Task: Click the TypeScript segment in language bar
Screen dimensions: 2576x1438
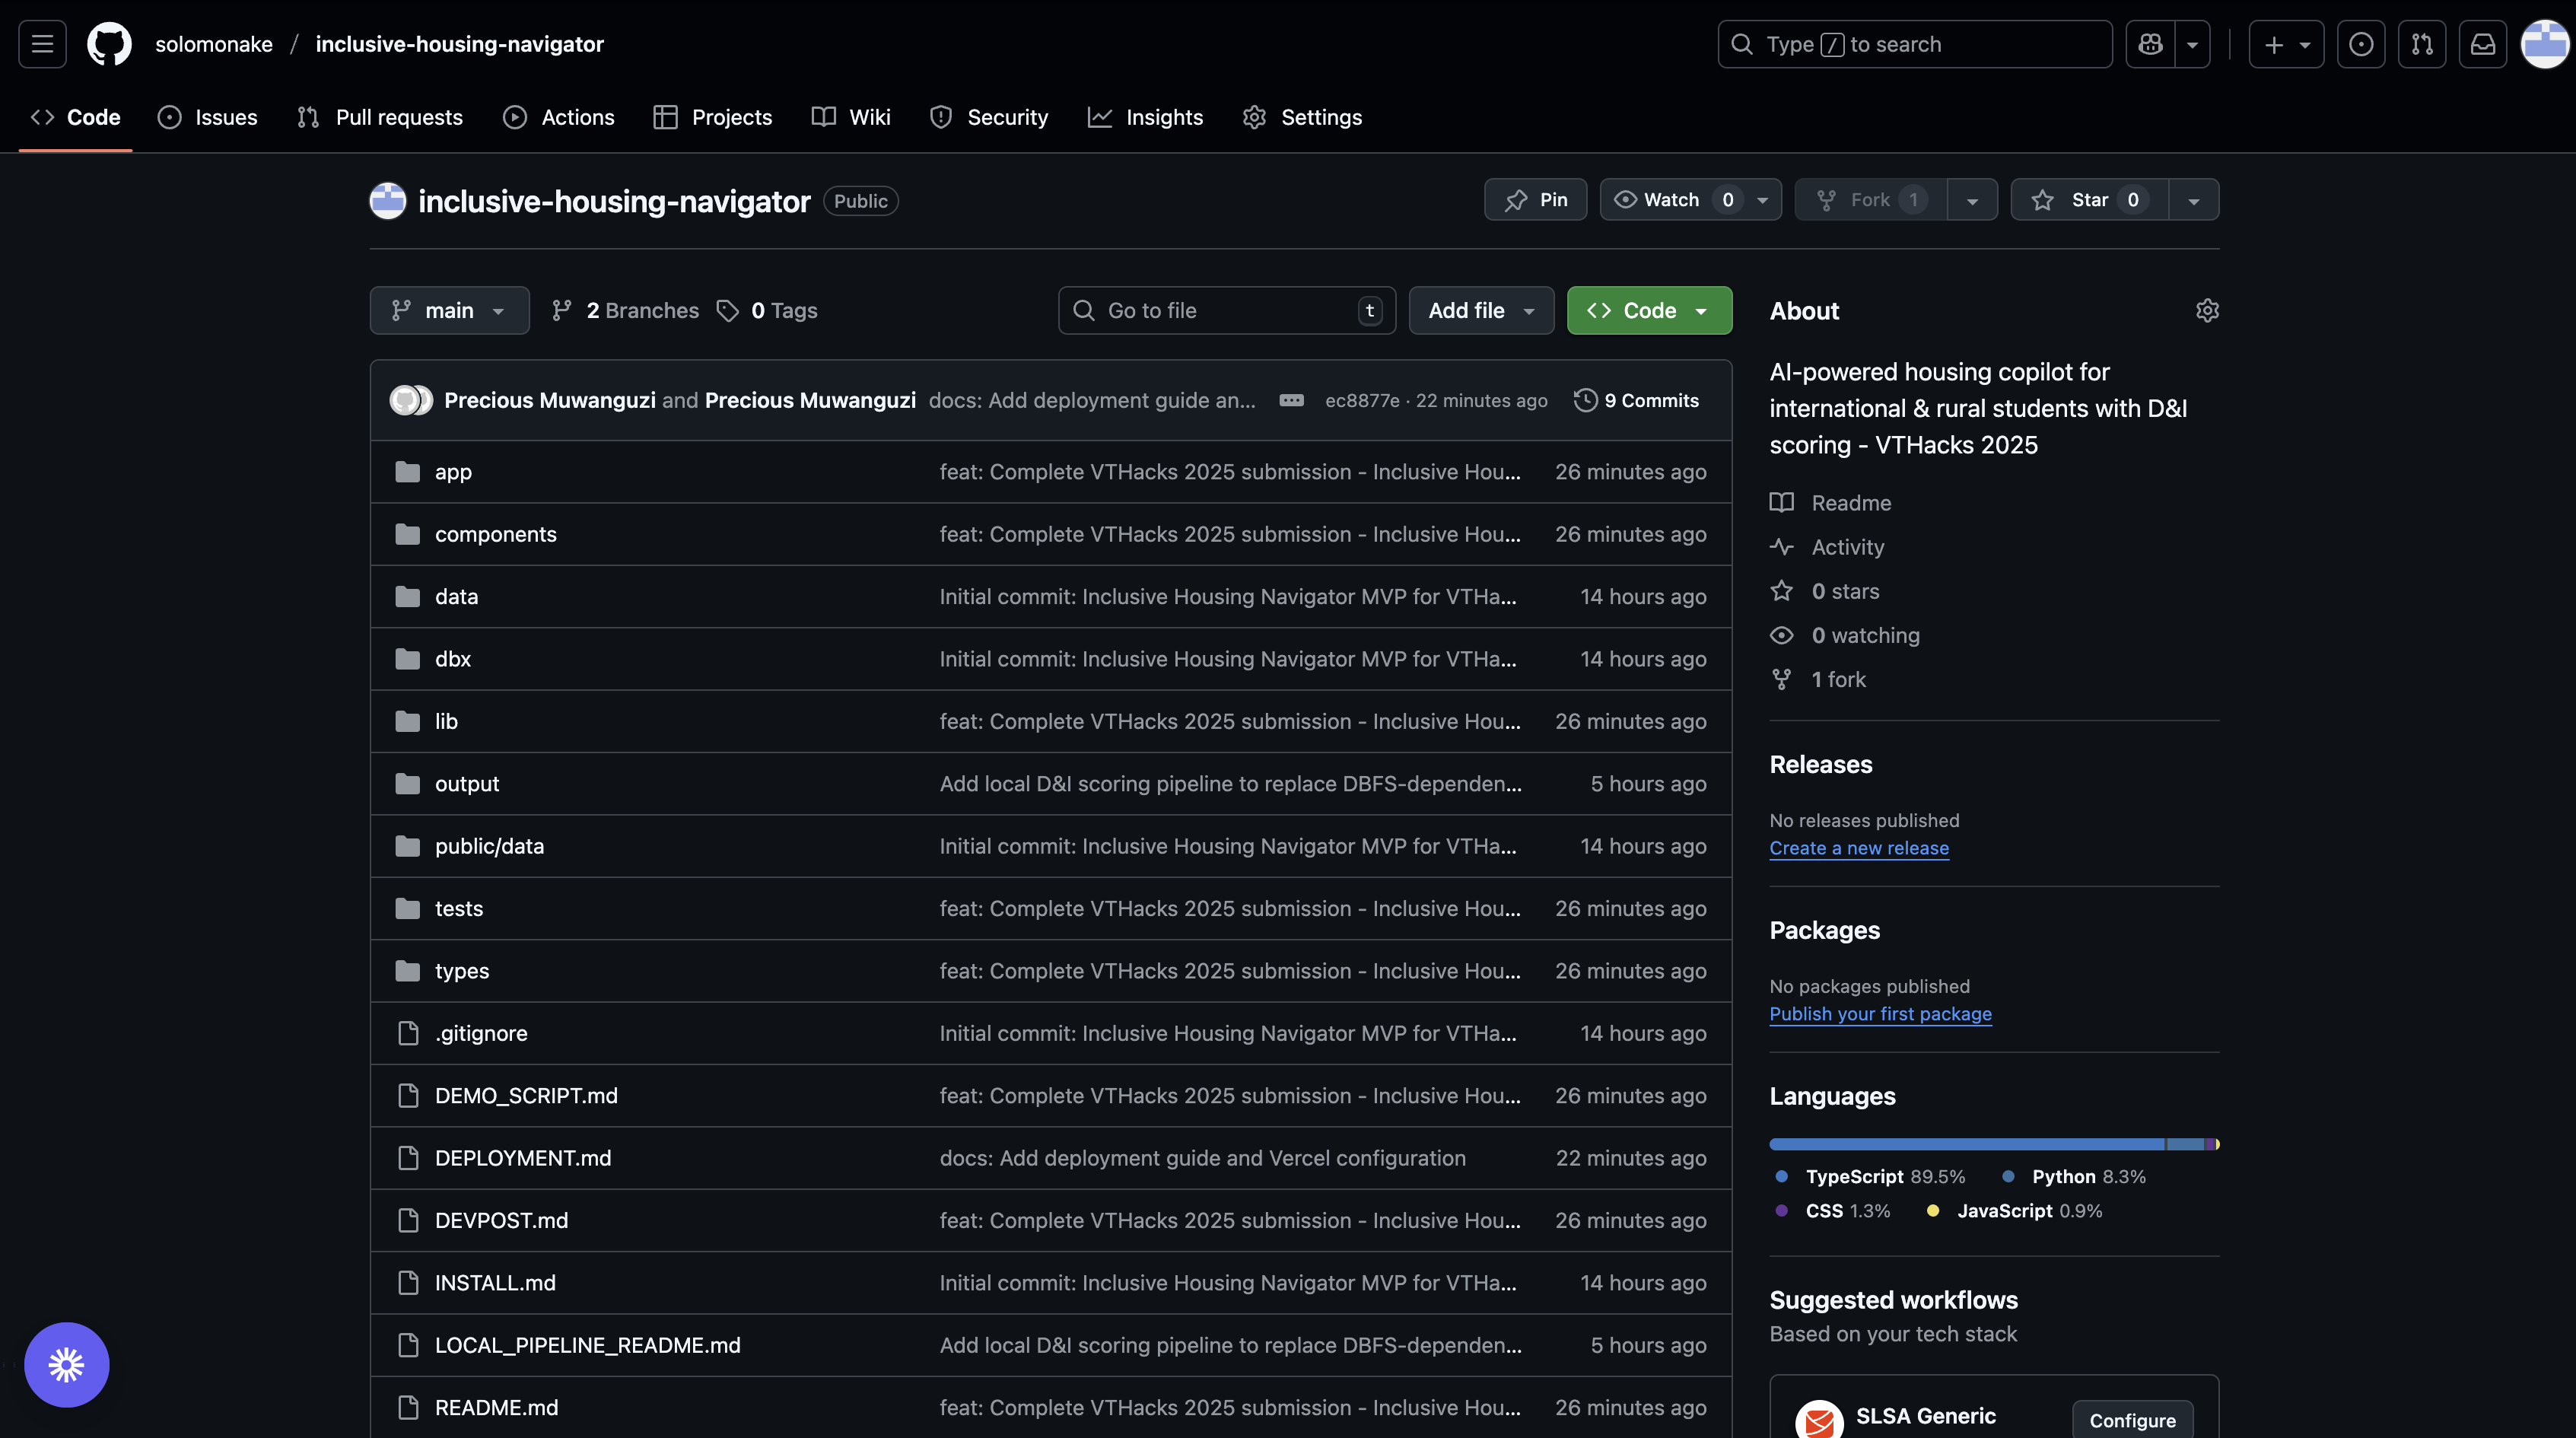Action: 1965,1144
